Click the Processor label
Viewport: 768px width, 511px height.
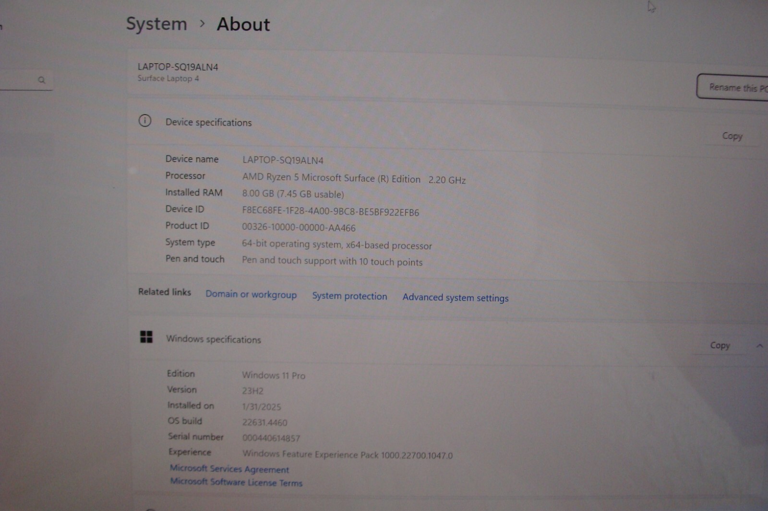[x=185, y=175]
